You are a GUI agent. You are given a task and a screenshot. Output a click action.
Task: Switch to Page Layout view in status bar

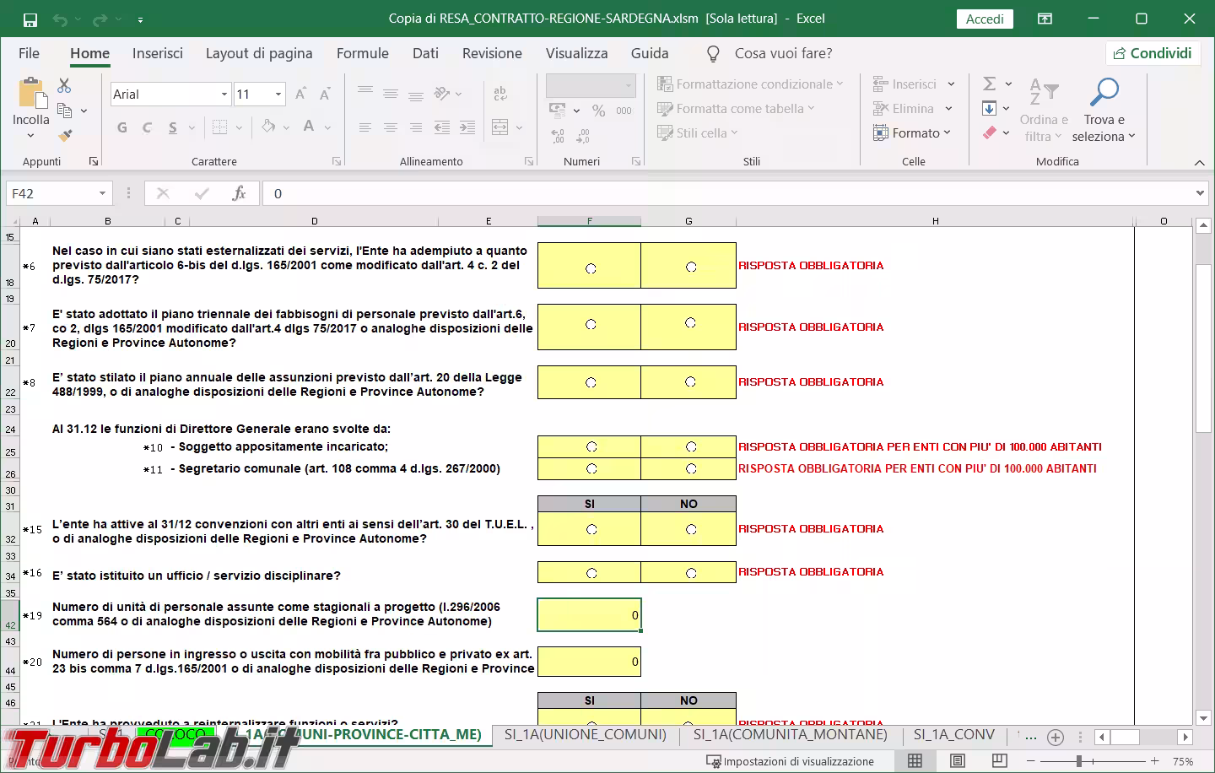[958, 761]
